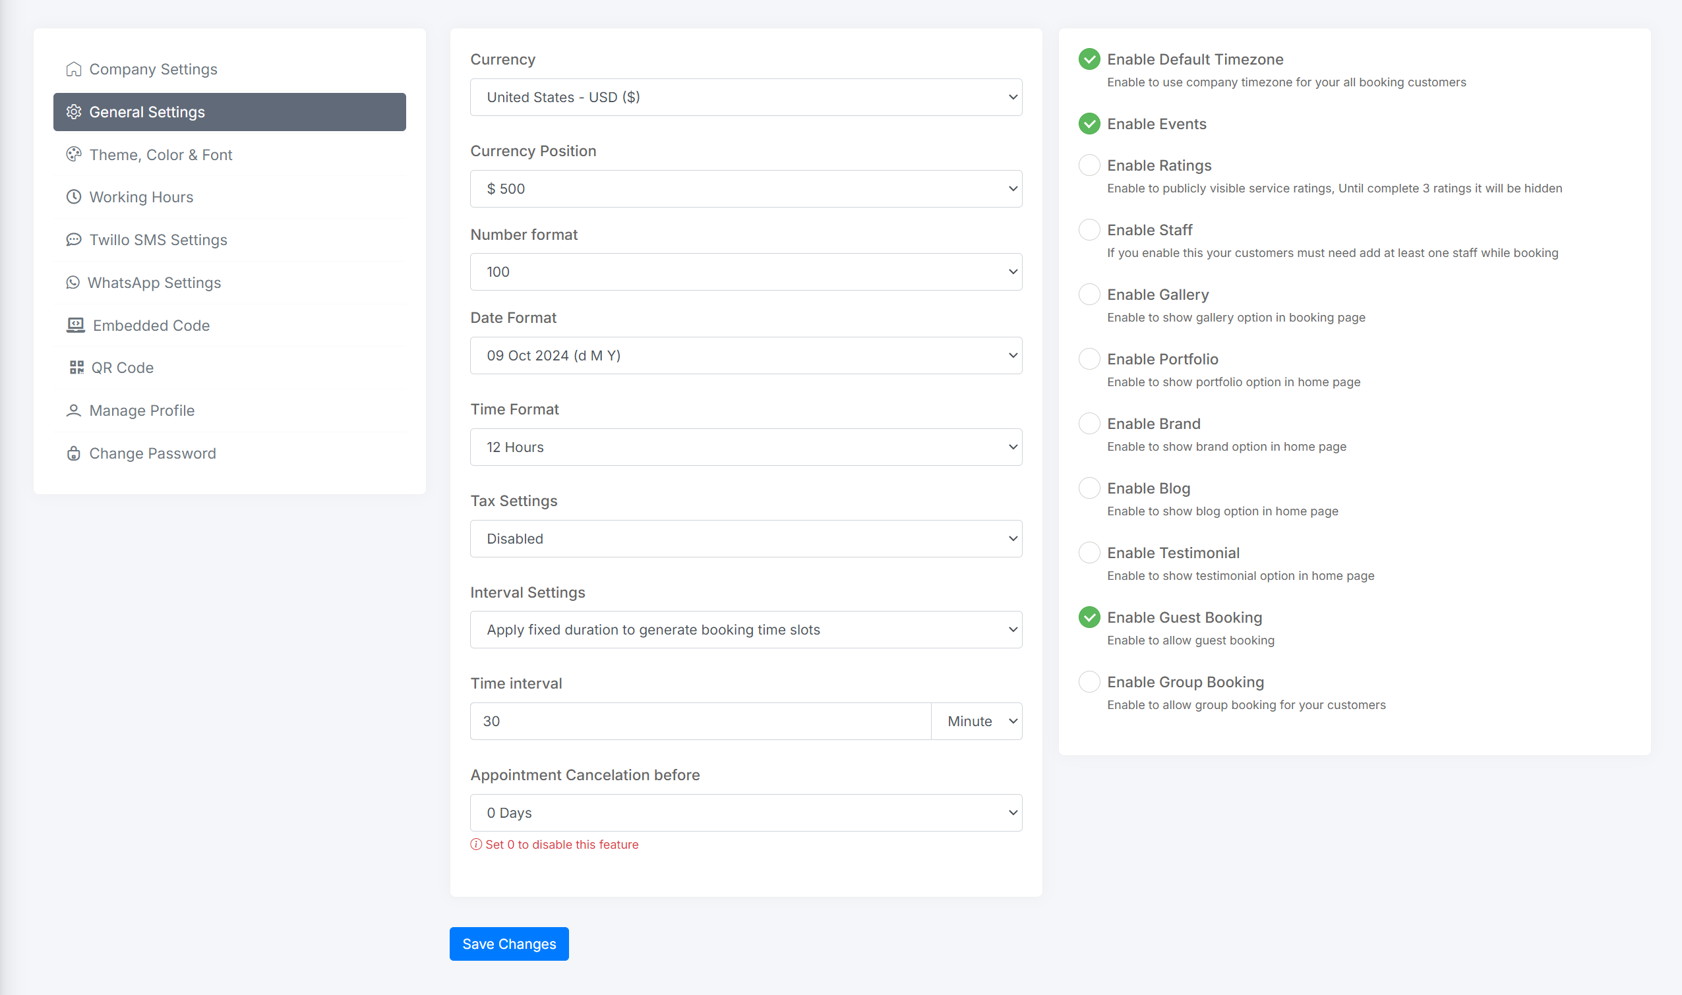Click the person icon beside Manage Profile

coord(74,411)
